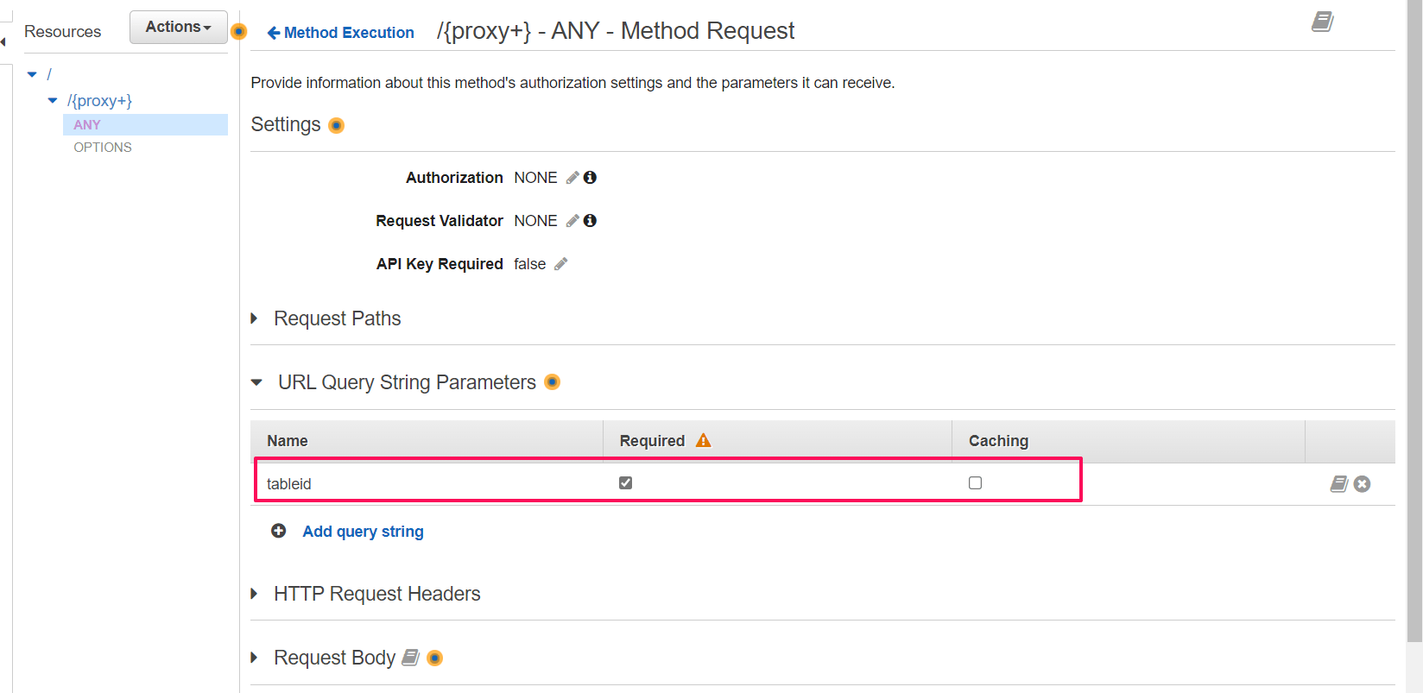
Task: Select the /{proxy+} resource label
Action: 99,101
